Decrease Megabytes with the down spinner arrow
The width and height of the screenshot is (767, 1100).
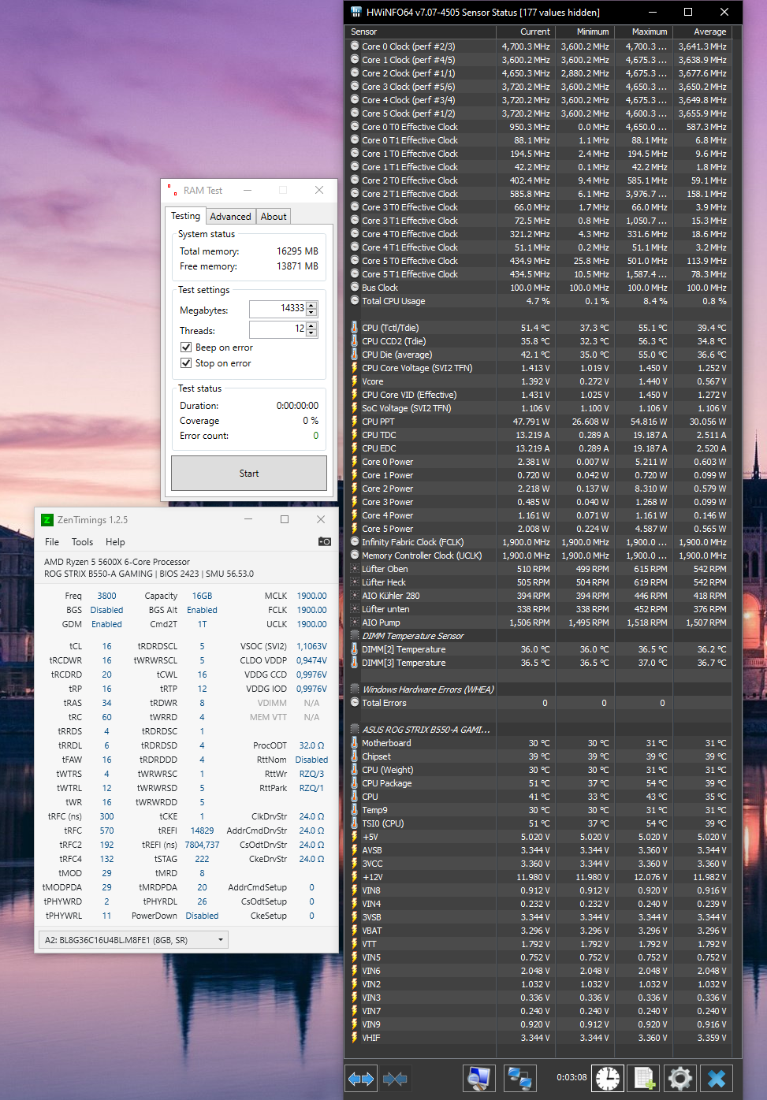tap(311, 312)
